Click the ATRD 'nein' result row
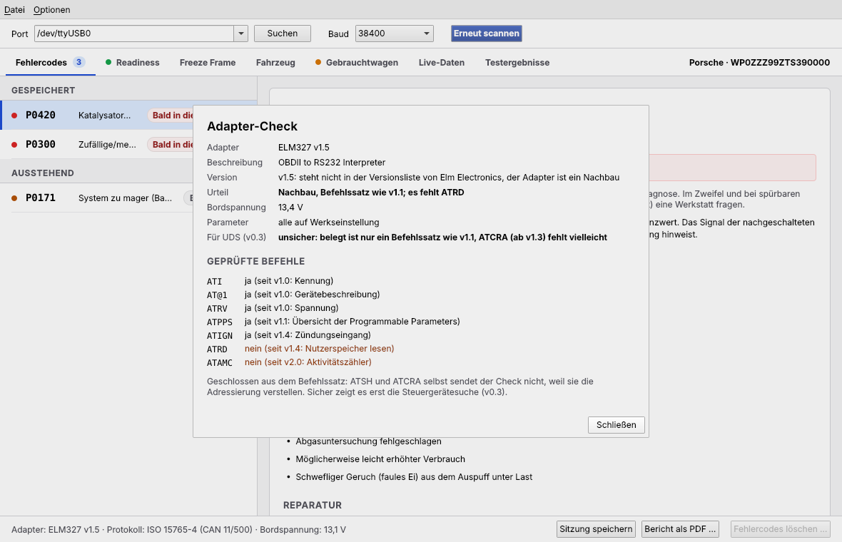842x542 pixels. 300,348
